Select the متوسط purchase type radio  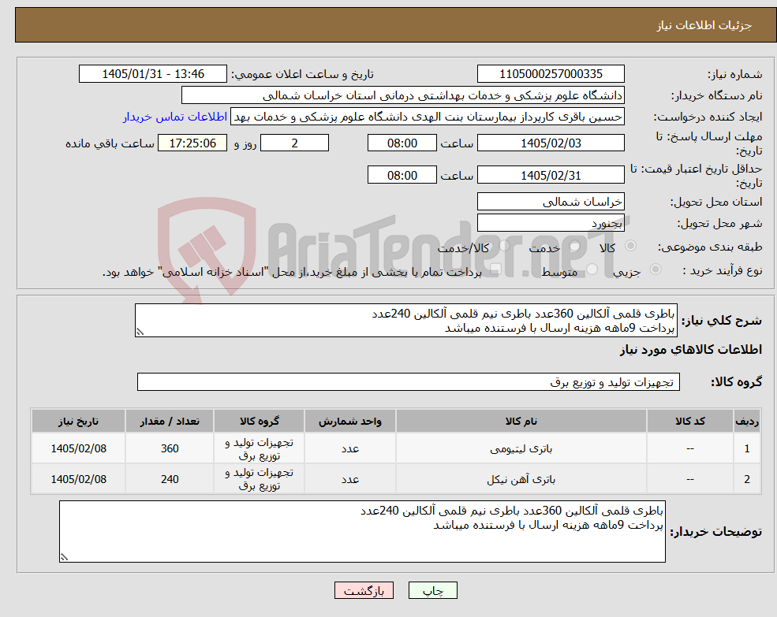coord(592,269)
